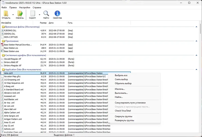Click the Приложение group header
Viewport: 202px width, 137px height.
click(x=12, y=41)
